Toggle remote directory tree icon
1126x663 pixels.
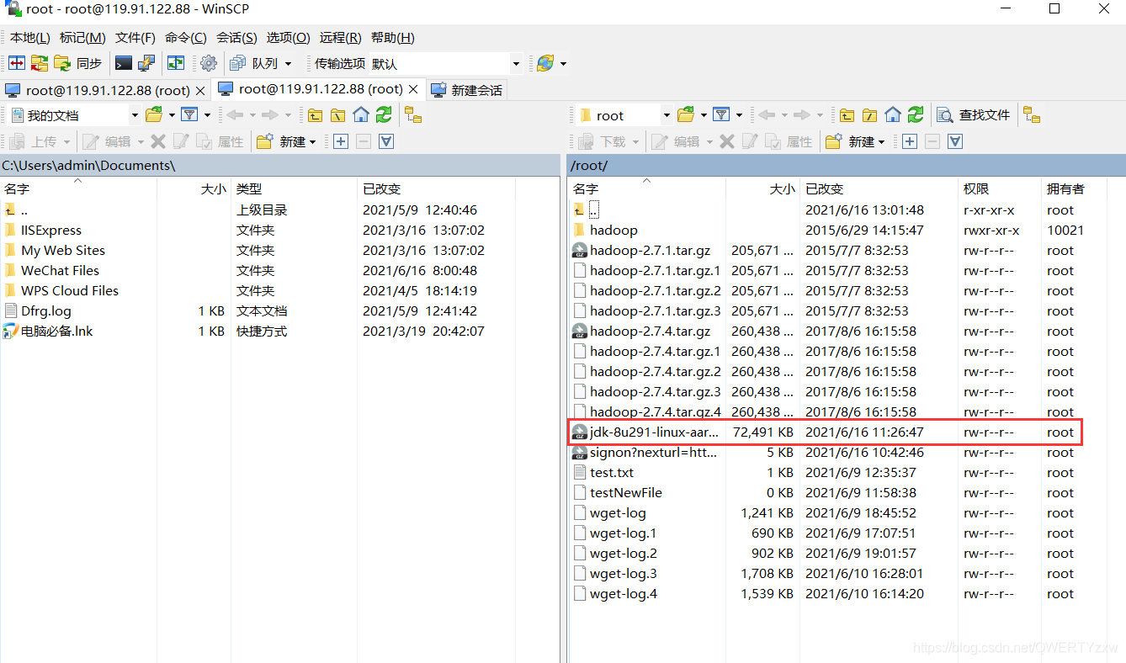1032,114
